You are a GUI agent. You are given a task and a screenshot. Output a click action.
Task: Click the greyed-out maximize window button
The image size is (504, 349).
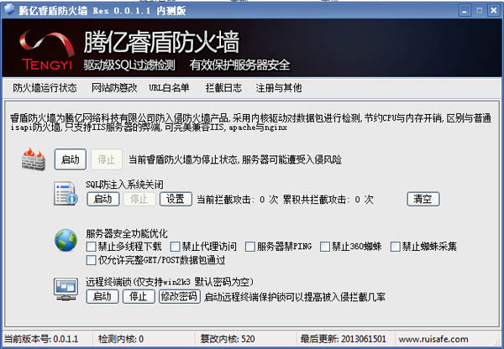click(x=479, y=11)
